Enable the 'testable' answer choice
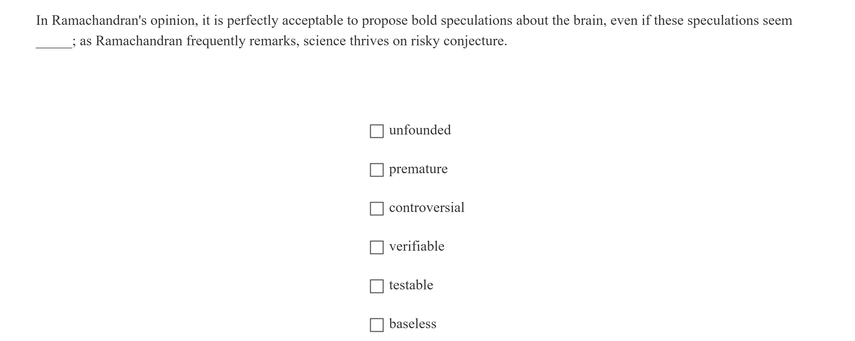 click(377, 285)
